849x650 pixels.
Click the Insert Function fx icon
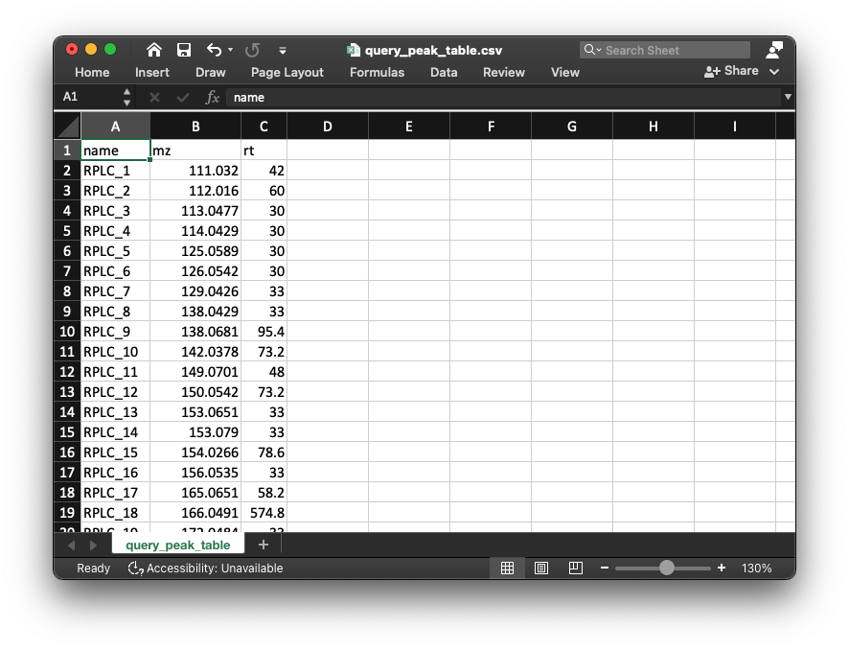[213, 97]
